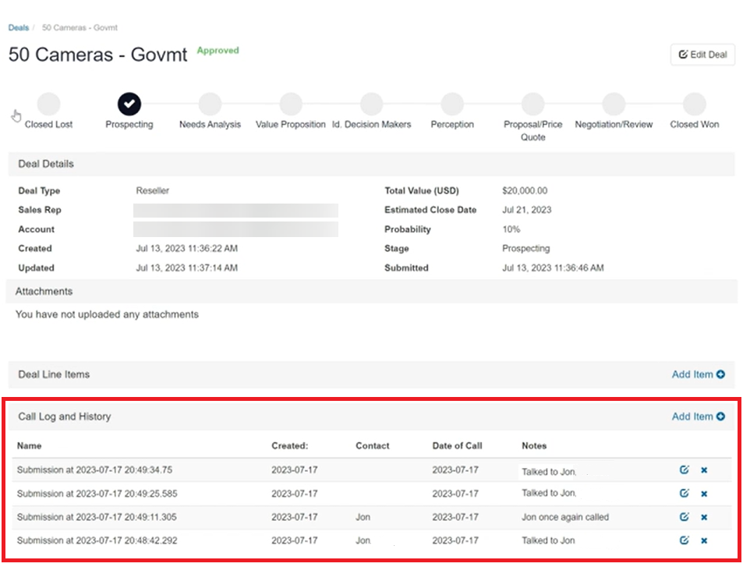The height and width of the screenshot is (567, 743).
Task: Expand the Attachments section
Action: (44, 291)
